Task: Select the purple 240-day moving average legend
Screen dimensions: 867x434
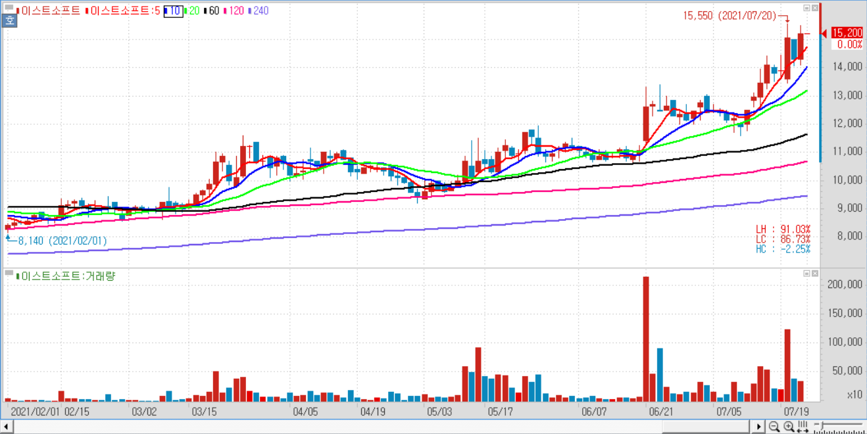Action: 259,11
